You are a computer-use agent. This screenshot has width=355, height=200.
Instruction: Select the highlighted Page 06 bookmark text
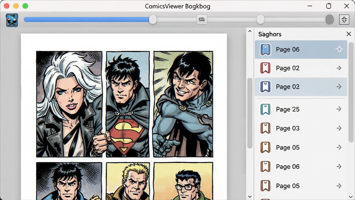287,49
